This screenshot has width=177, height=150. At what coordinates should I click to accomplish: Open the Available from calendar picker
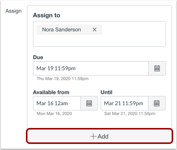[x=89, y=103]
